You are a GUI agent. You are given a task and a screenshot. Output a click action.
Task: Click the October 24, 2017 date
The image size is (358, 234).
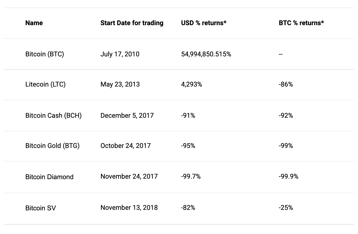coord(126,146)
